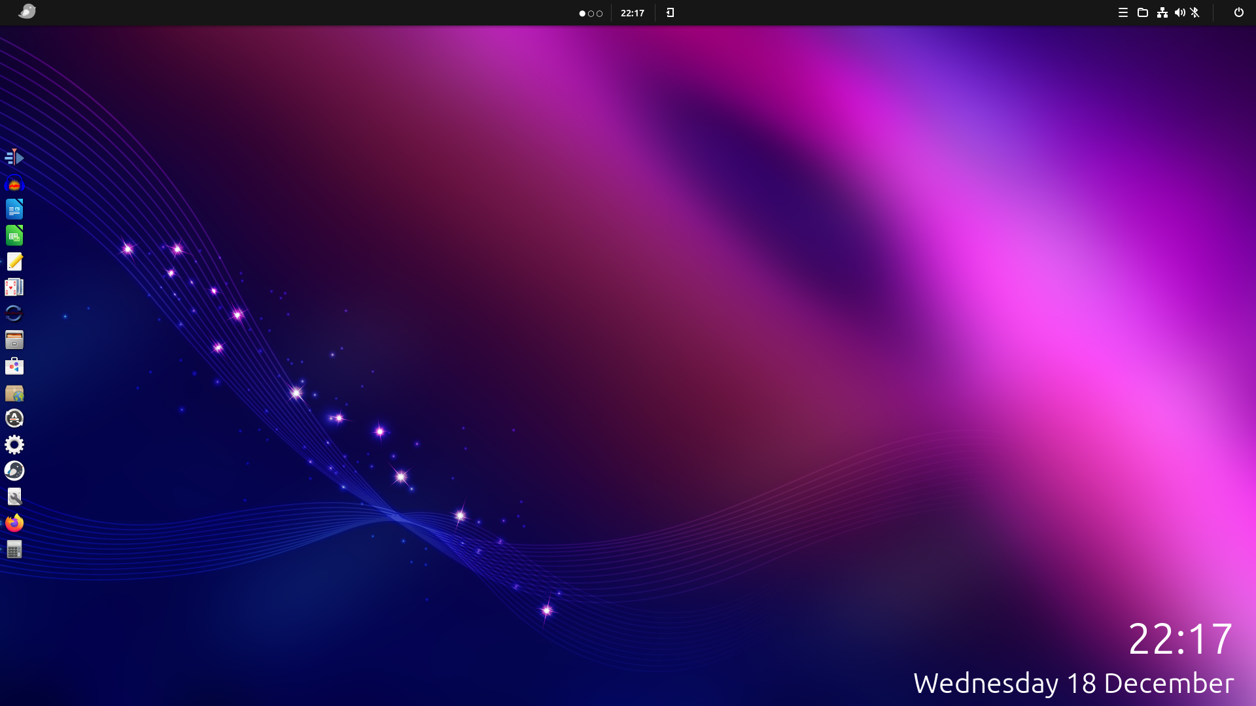Switch to the first workspace dot
Viewport: 1256px width, 706px height.
coord(582,13)
